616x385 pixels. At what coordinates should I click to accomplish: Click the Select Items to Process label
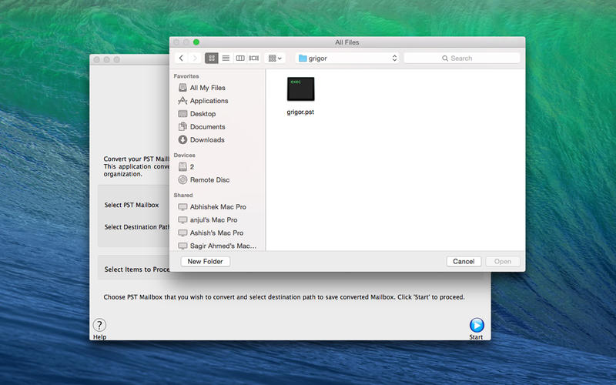pos(137,269)
